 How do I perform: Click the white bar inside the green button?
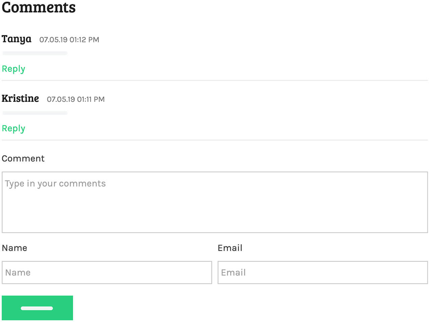click(x=37, y=308)
